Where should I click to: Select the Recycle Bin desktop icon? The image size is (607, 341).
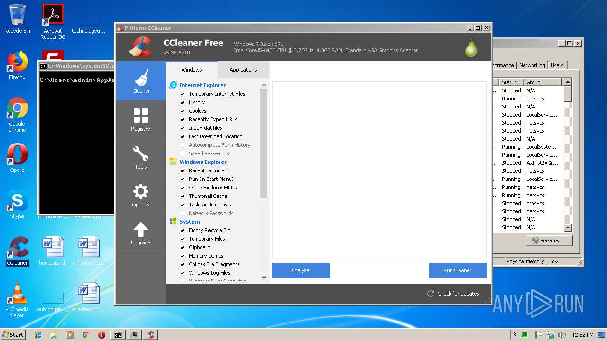click(17, 19)
